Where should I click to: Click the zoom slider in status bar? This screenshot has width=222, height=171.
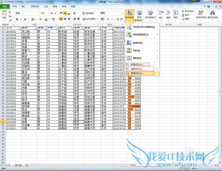pyautogui.click(x=210, y=168)
